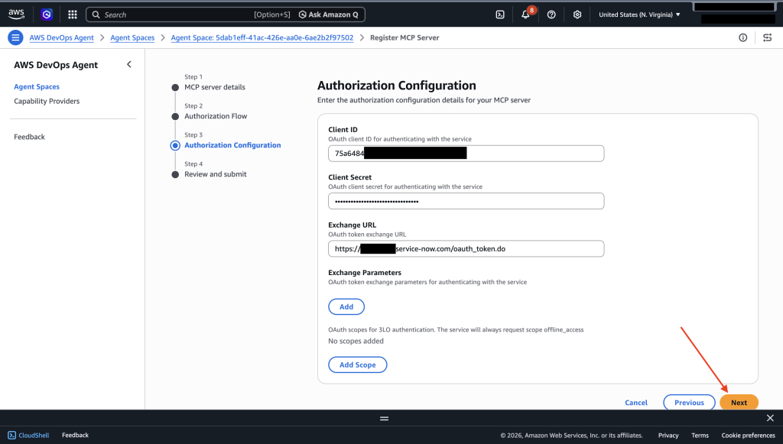Open the notifications bell icon
783x444 pixels.
click(x=526, y=15)
